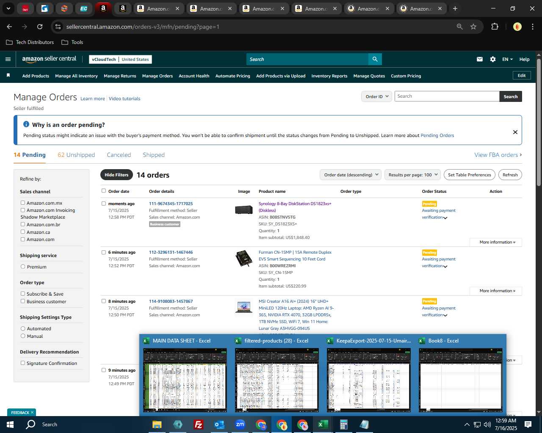Click the Windows Start button
This screenshot has height=433, width=542.
coord(10,425)
